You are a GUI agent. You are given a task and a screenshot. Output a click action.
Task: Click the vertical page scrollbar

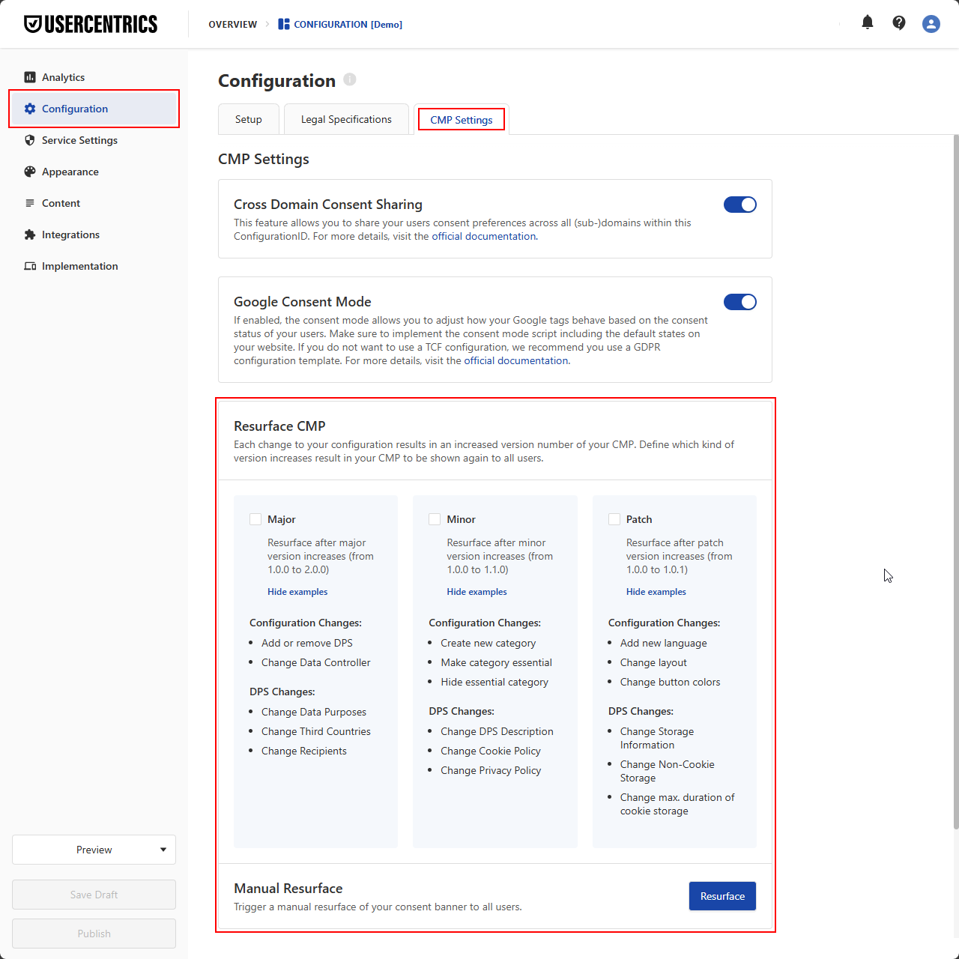point(956,482)
